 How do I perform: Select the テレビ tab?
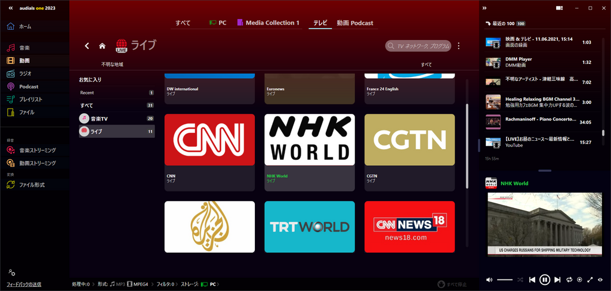[x=320, y=23]
